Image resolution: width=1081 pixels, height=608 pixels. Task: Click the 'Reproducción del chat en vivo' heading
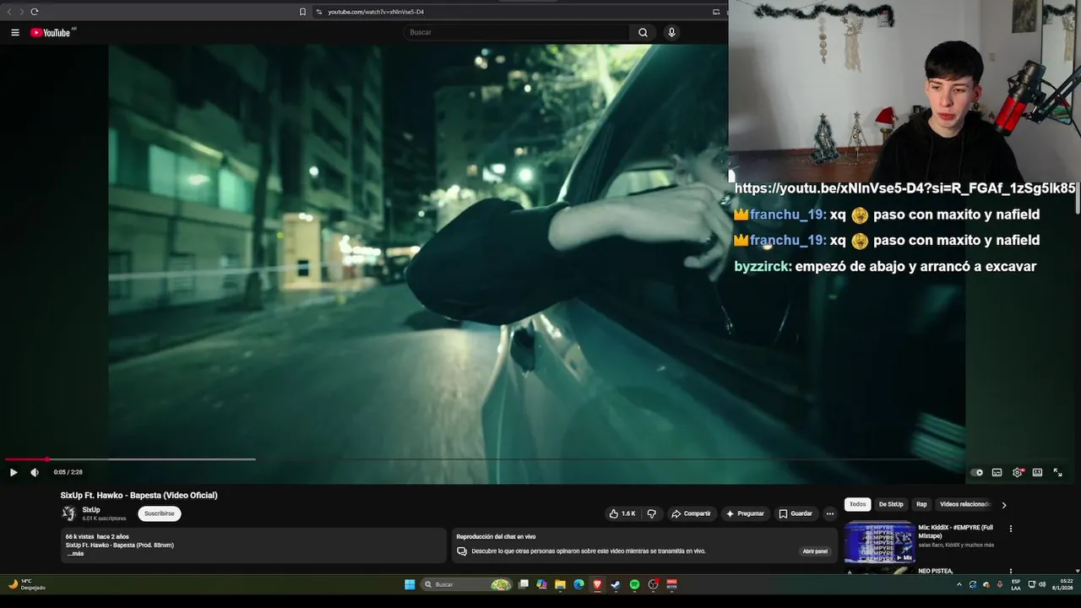click(496, 536)
